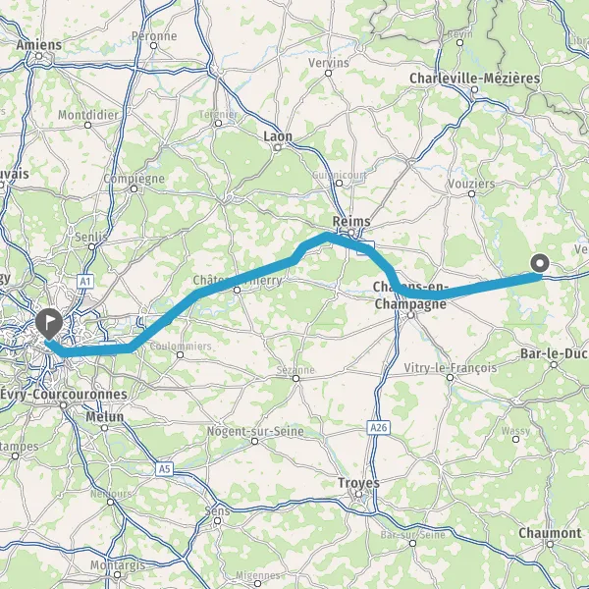Click the Compiègne town marker
Screen dimensions: 589x589
coord(134,188)
